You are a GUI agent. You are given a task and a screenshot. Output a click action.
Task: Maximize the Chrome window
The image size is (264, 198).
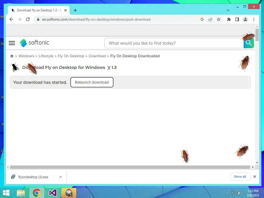coord(245,6)
